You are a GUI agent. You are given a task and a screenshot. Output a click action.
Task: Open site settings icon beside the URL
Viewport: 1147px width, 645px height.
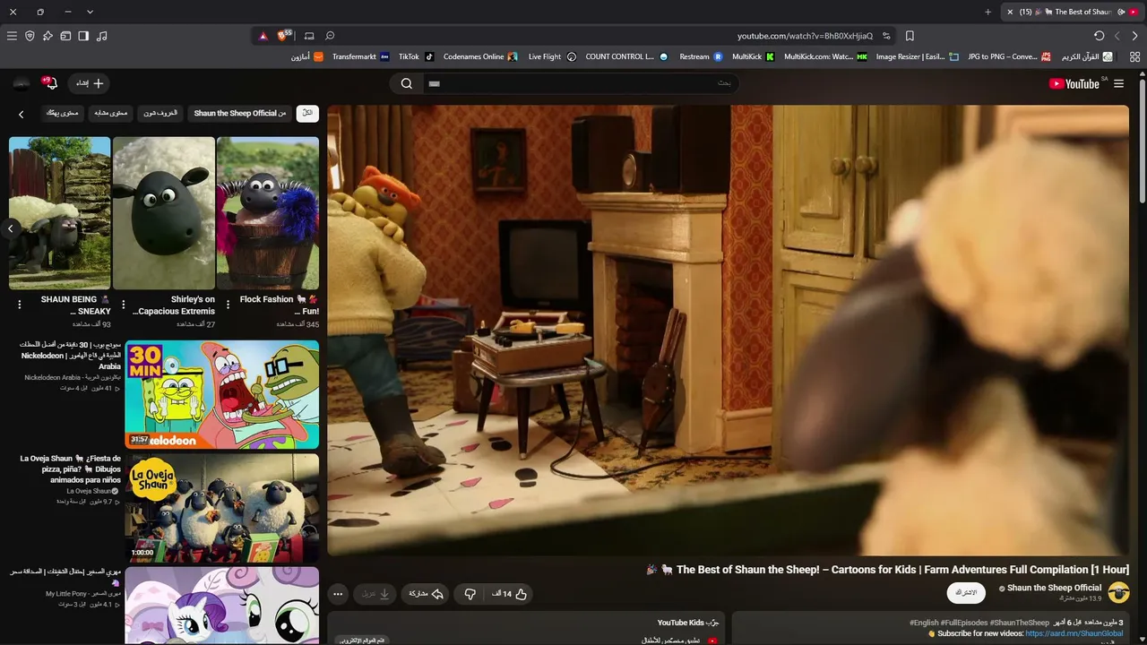point(886,36)
